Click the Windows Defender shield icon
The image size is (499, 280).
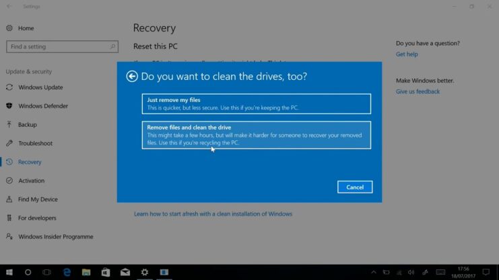9,105
